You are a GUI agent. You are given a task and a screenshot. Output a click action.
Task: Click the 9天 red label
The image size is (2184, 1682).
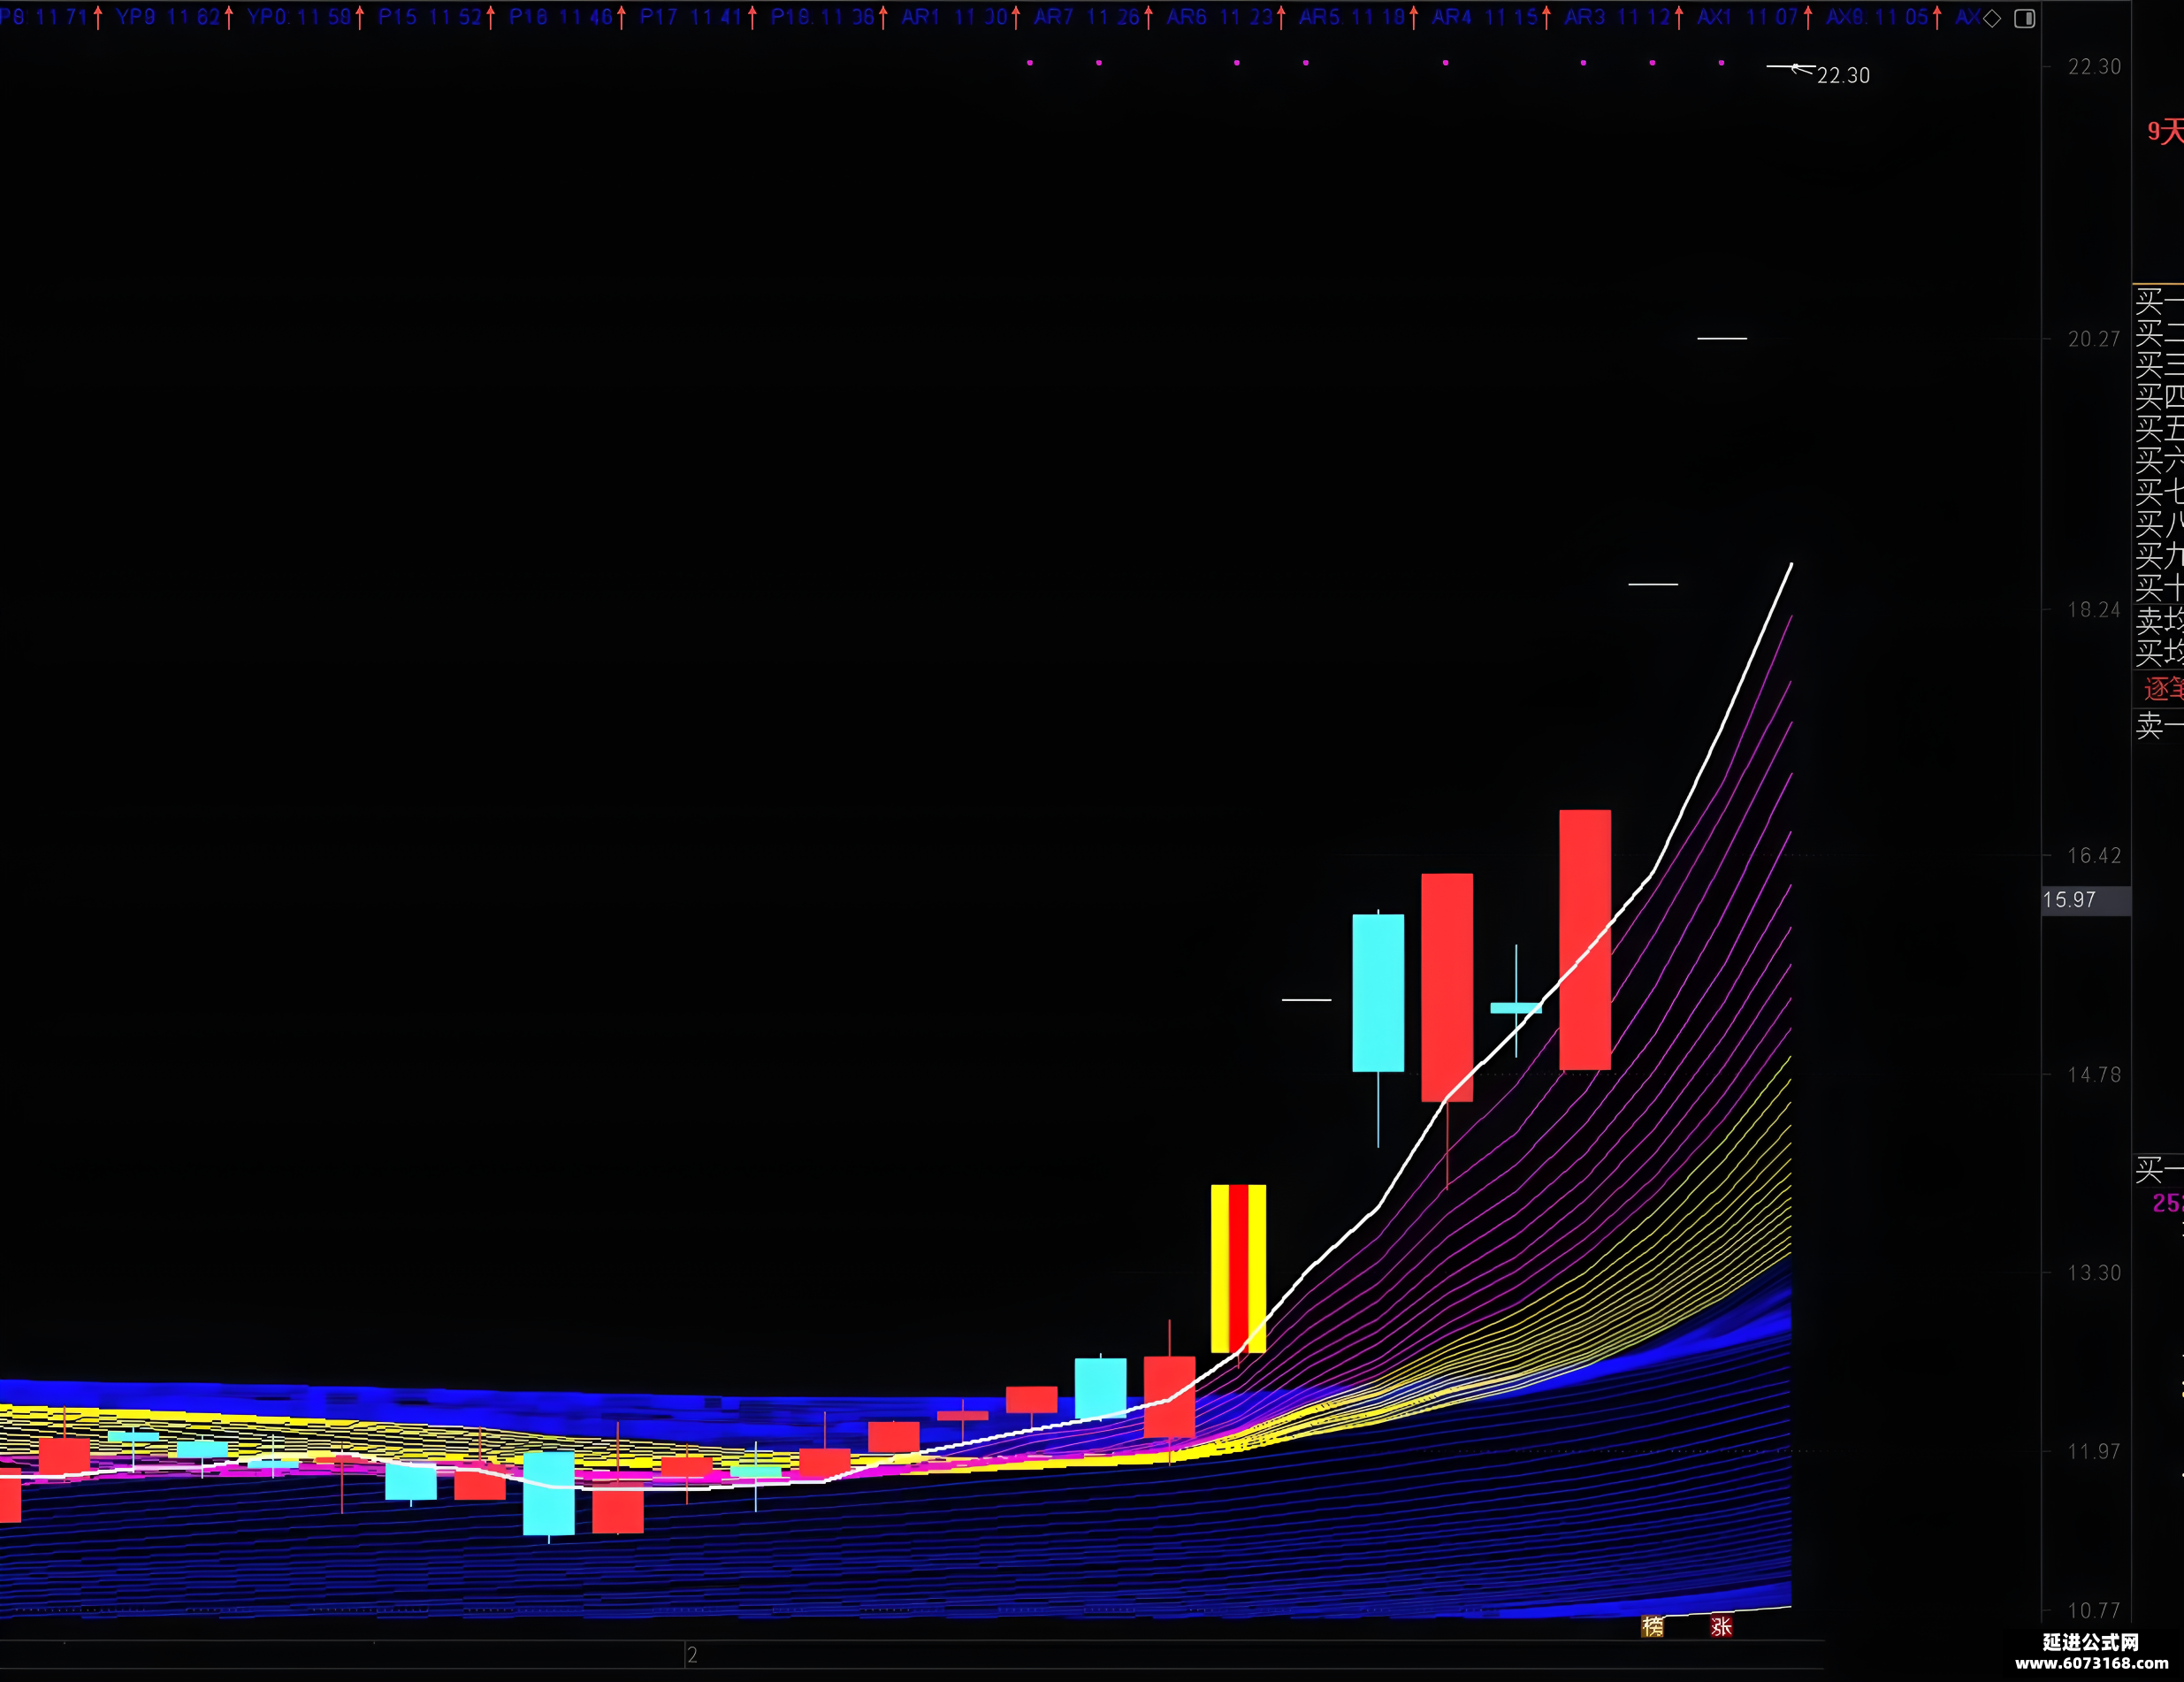pyautogui.click(x=2165, y=131)
